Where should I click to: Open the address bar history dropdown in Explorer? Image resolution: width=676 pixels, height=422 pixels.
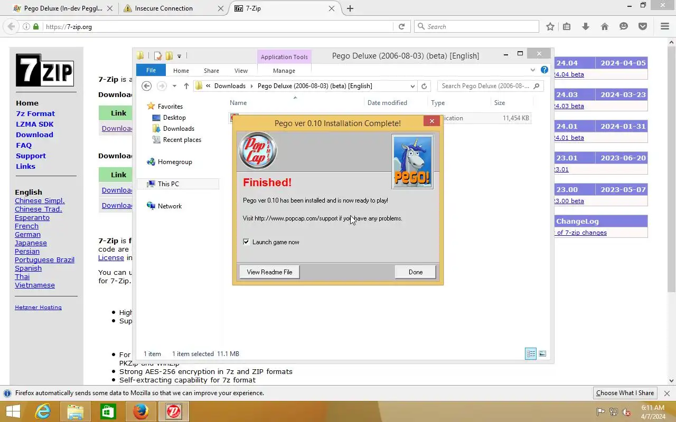[x=412, y=86]
